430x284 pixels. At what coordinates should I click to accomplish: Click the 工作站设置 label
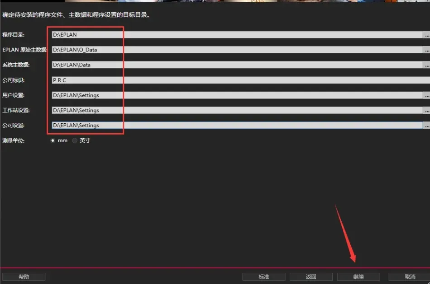[x=16, y=110]
